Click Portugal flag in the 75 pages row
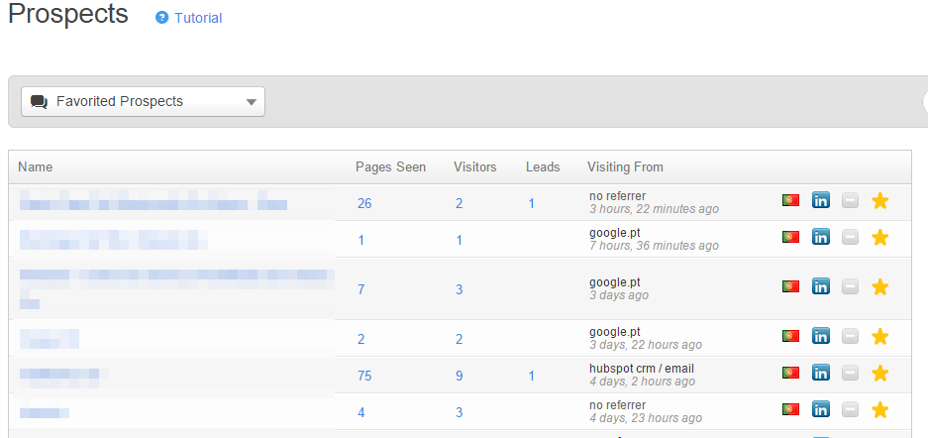The height and width of the screenshot is (438, 928). (790, 373)
